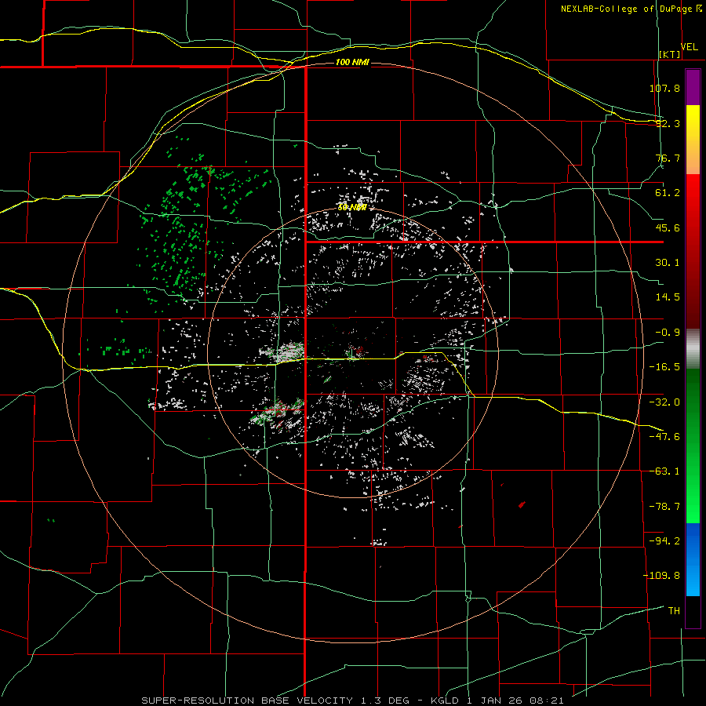Pick the green segment of velocity scale
Screen dimensions: 706x706
[x=693, y=446]
